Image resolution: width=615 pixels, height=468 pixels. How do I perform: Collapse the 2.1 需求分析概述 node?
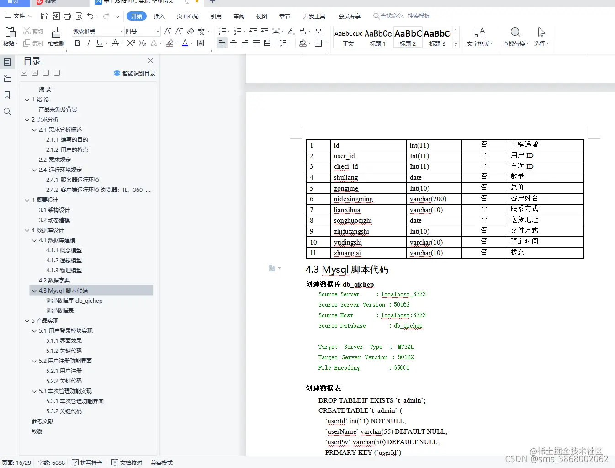point(34,130)
